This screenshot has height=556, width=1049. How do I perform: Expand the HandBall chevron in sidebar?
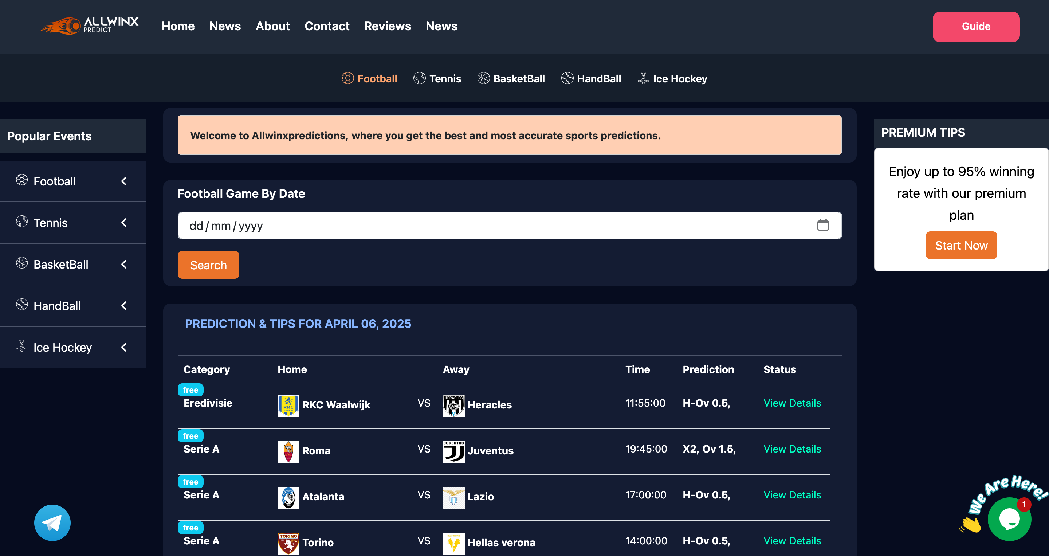click(x=124, y=306)
